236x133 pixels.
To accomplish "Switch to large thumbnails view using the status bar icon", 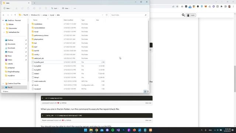I will tap(147, 91).
